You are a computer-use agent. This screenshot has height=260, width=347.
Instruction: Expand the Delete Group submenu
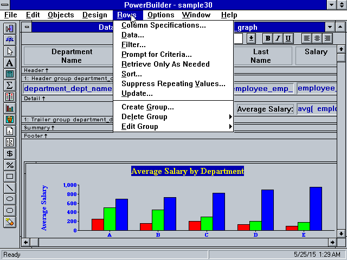173,117
